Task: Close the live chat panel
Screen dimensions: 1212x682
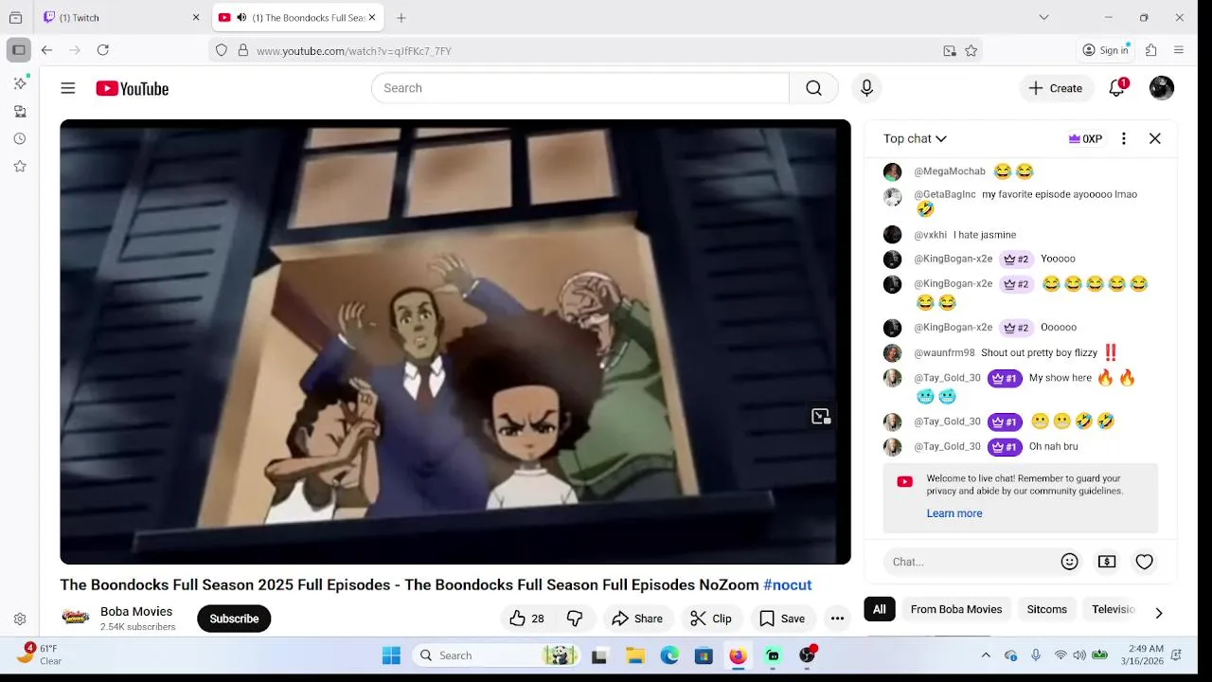Action: point(1155,138)
